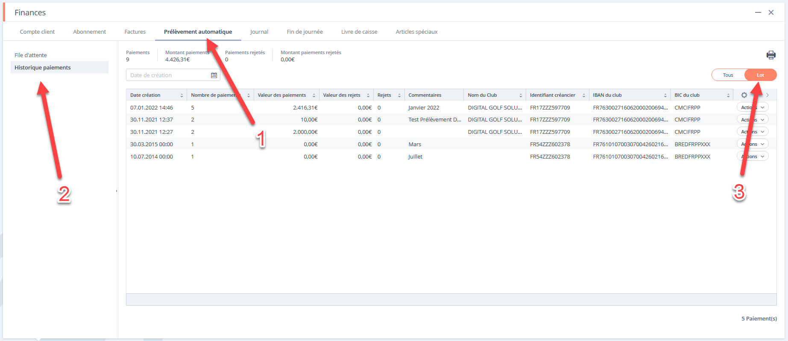Click the Commentaires column header
This screenshot has height=341, width=788.
pyautogui.click(x=425, y=95)
